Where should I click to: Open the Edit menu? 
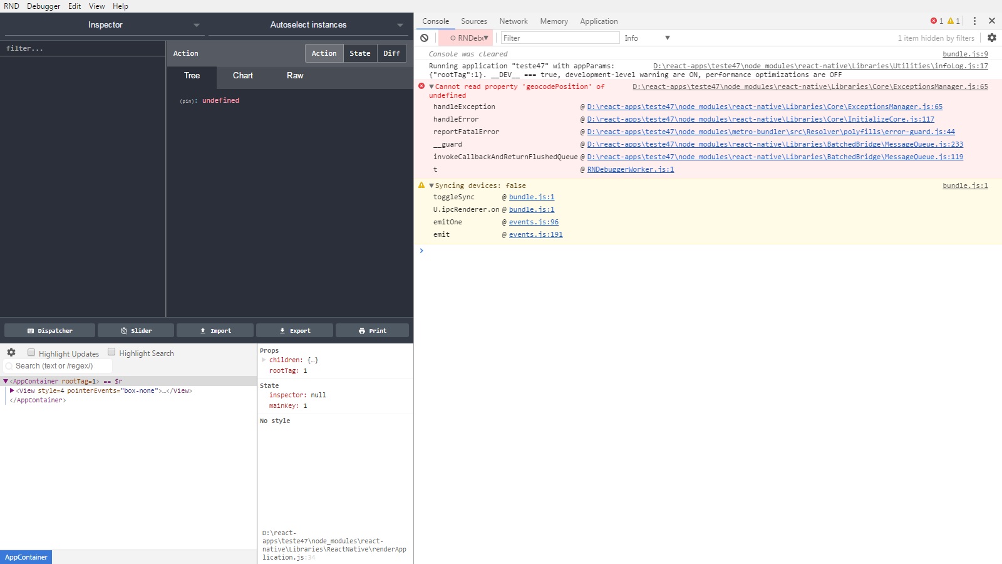click(75, 6)
